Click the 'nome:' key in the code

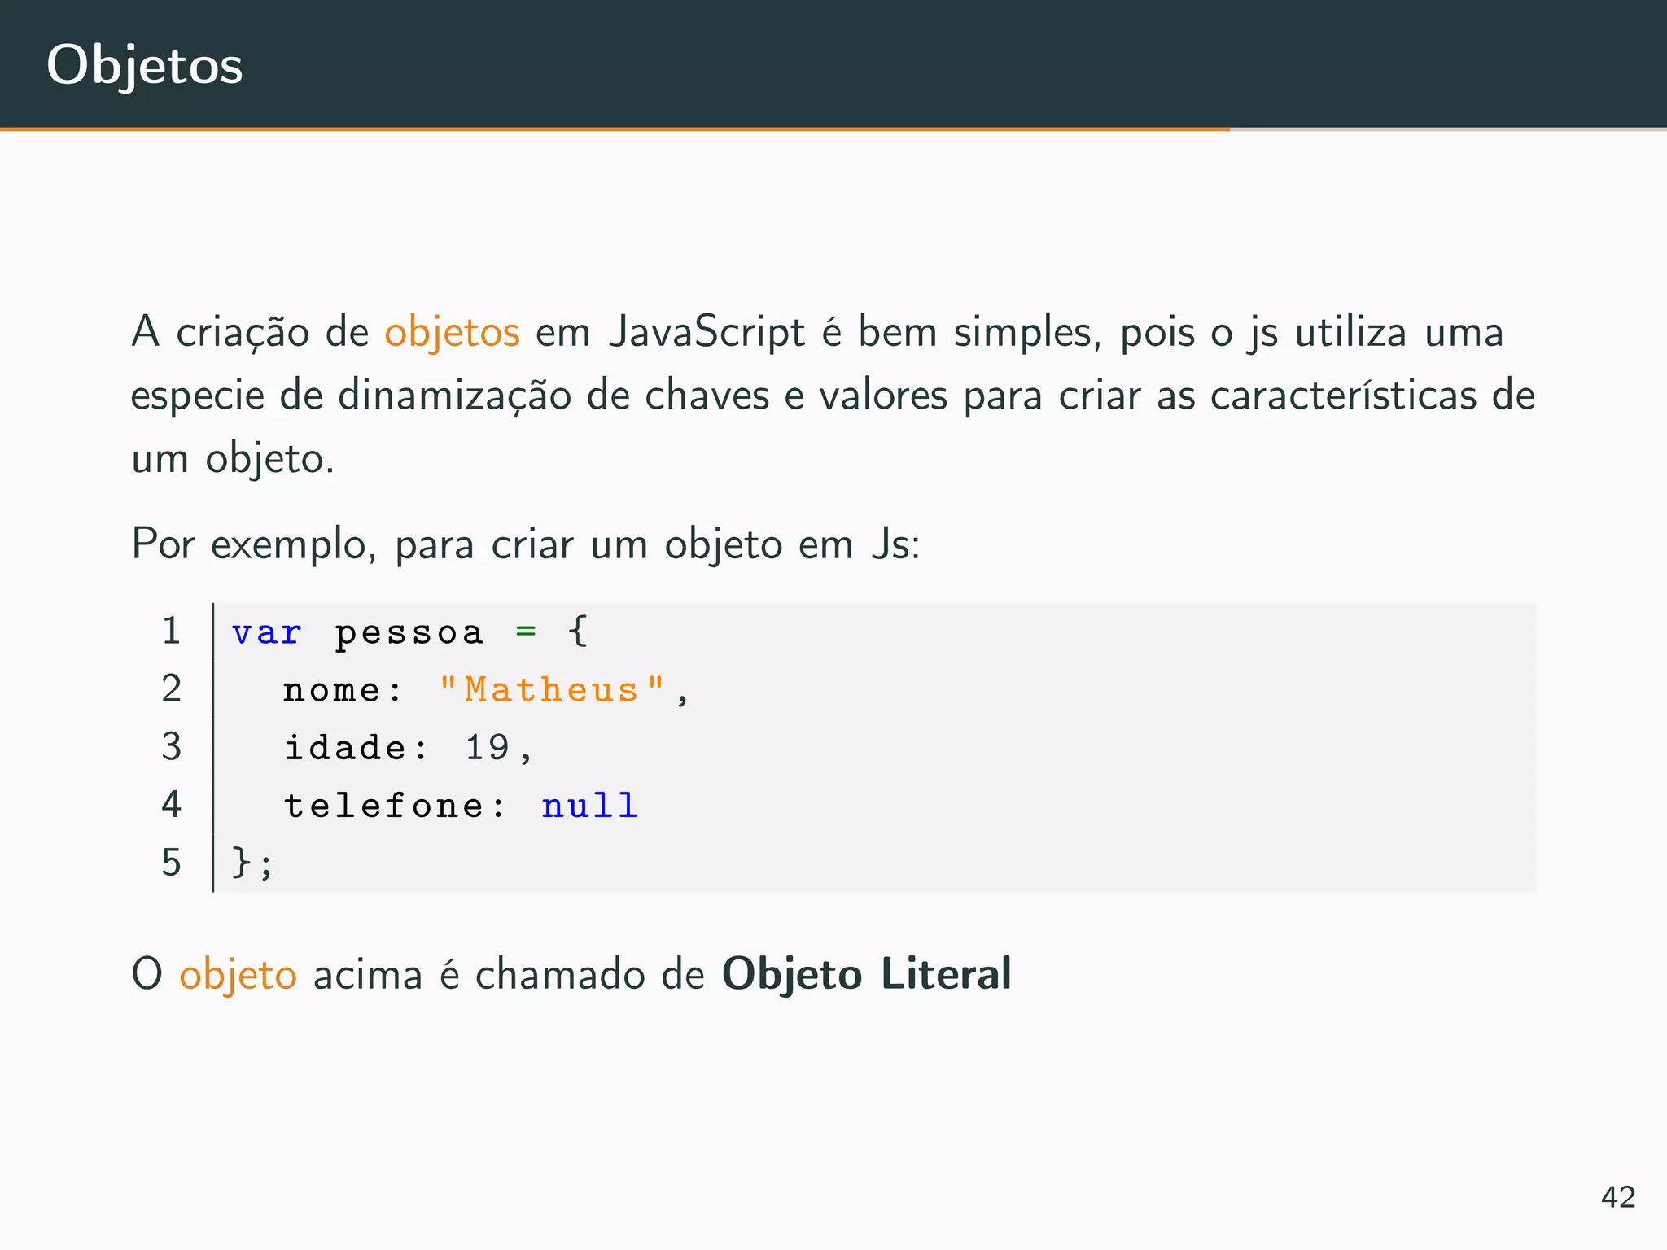(x=343, y=690)
